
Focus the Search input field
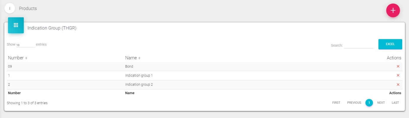(358, 45)
